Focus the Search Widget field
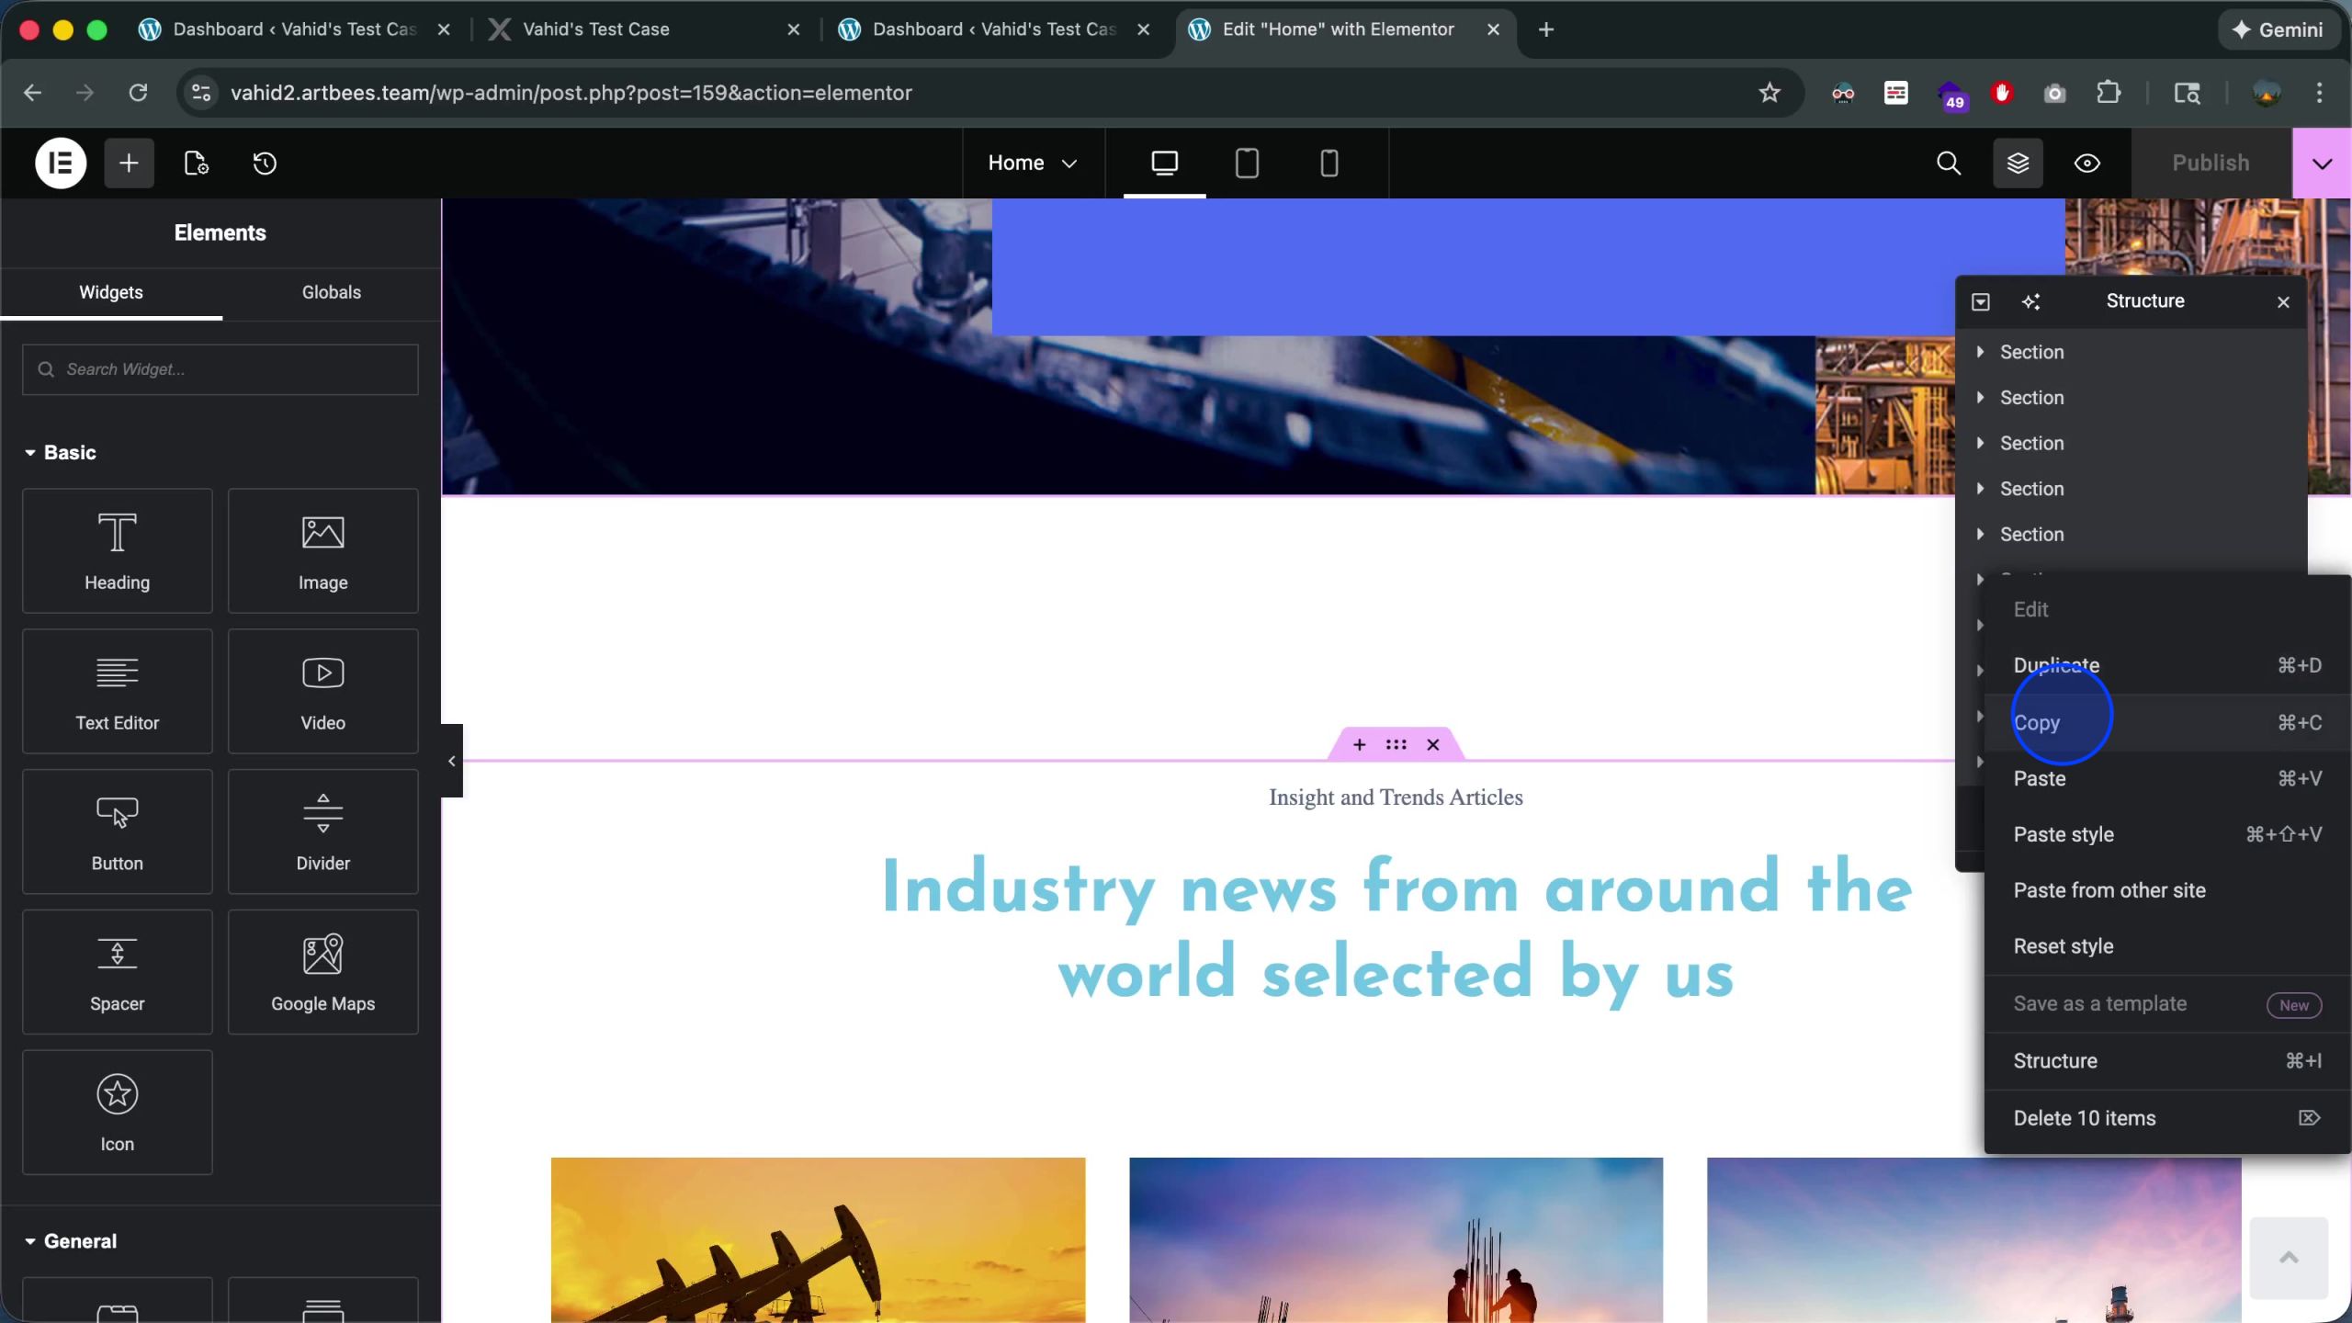 [x=220, y=369]
